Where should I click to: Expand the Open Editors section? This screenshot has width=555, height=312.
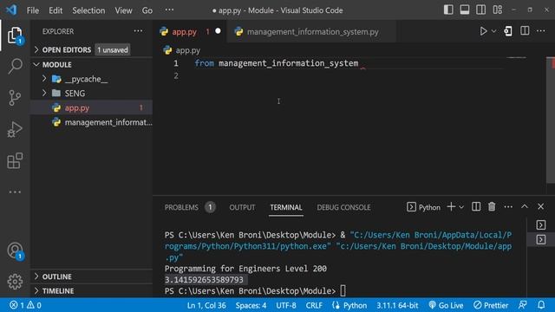point(91,50)
